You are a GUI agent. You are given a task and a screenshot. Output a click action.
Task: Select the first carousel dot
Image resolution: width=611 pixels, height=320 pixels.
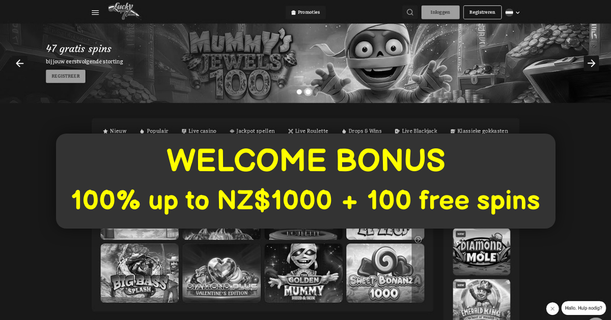[299, 92]
